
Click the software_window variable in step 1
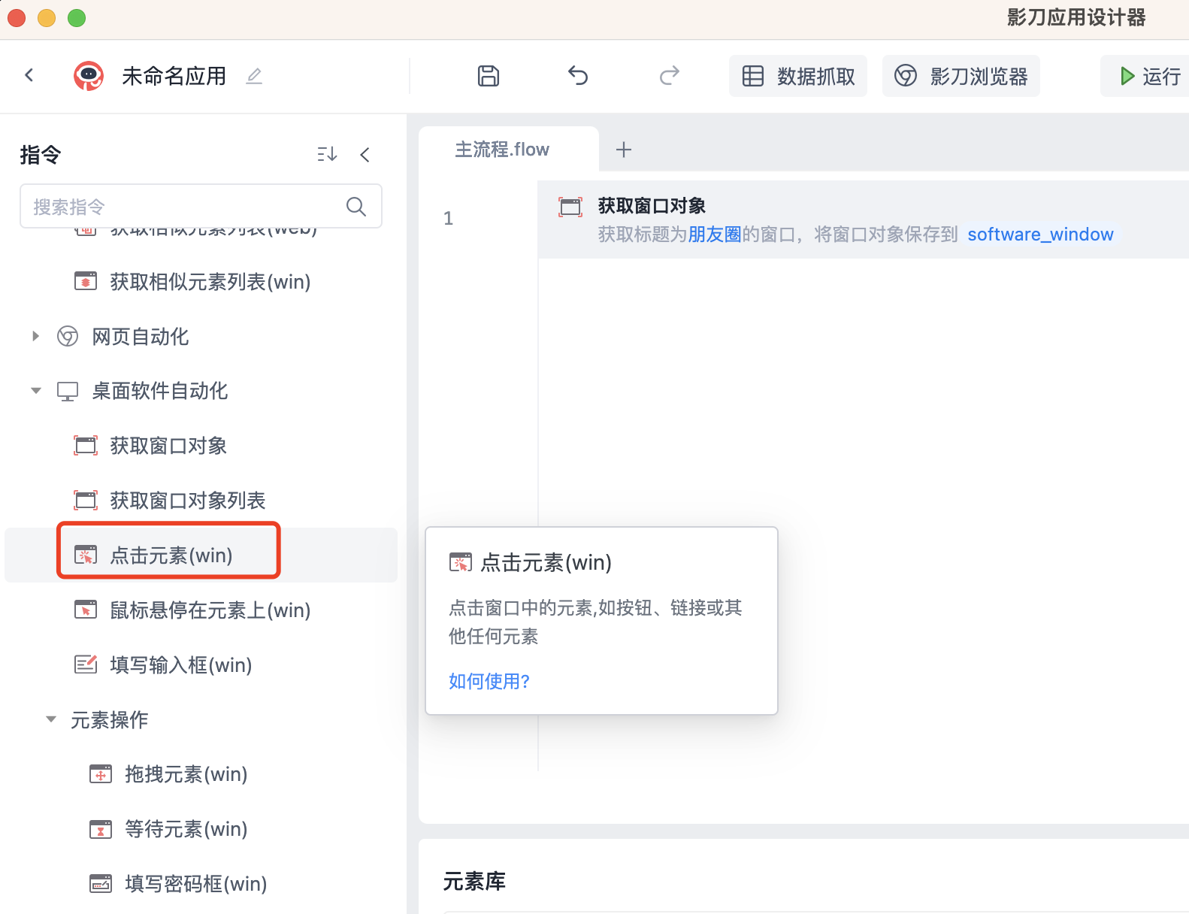(x=1040, y=235)
